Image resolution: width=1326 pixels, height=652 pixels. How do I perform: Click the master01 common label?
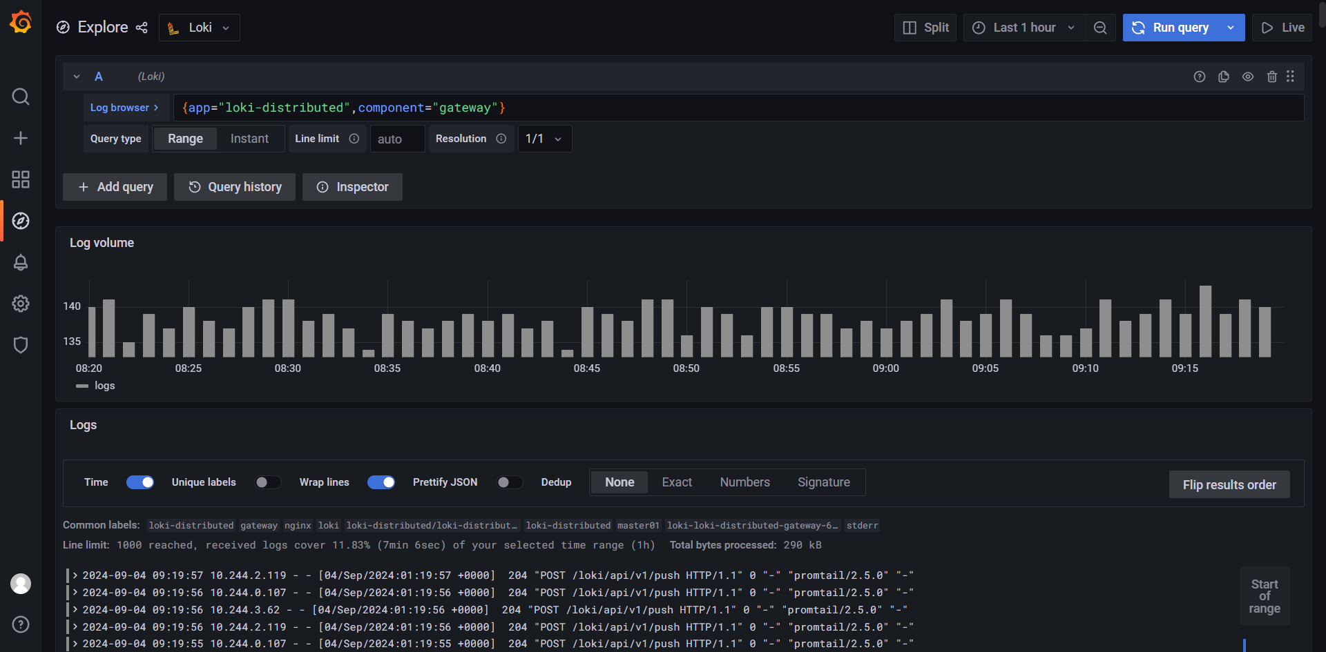(x=638, y=526)
